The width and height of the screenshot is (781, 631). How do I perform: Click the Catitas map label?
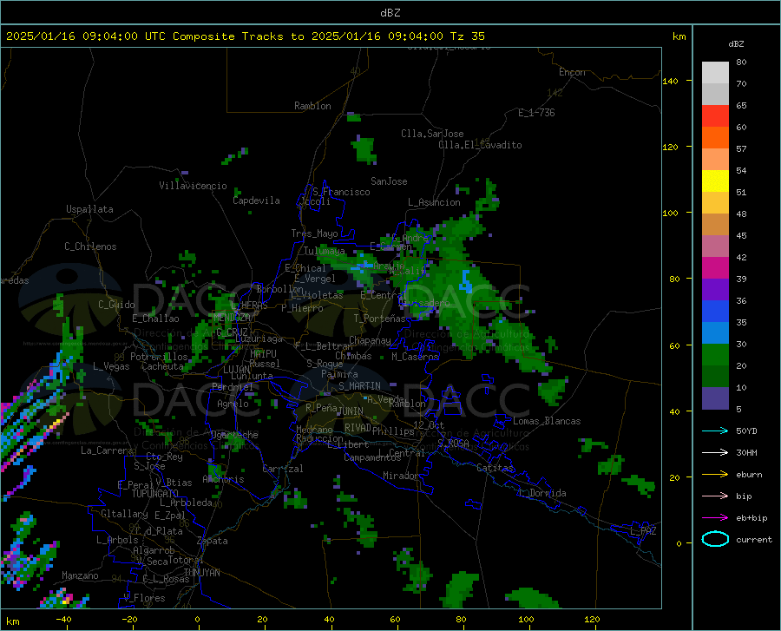click(x=496, y=468)
